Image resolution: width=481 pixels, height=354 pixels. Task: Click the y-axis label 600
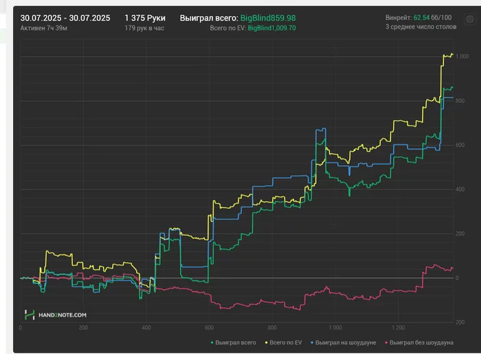[x=460, y=145]
